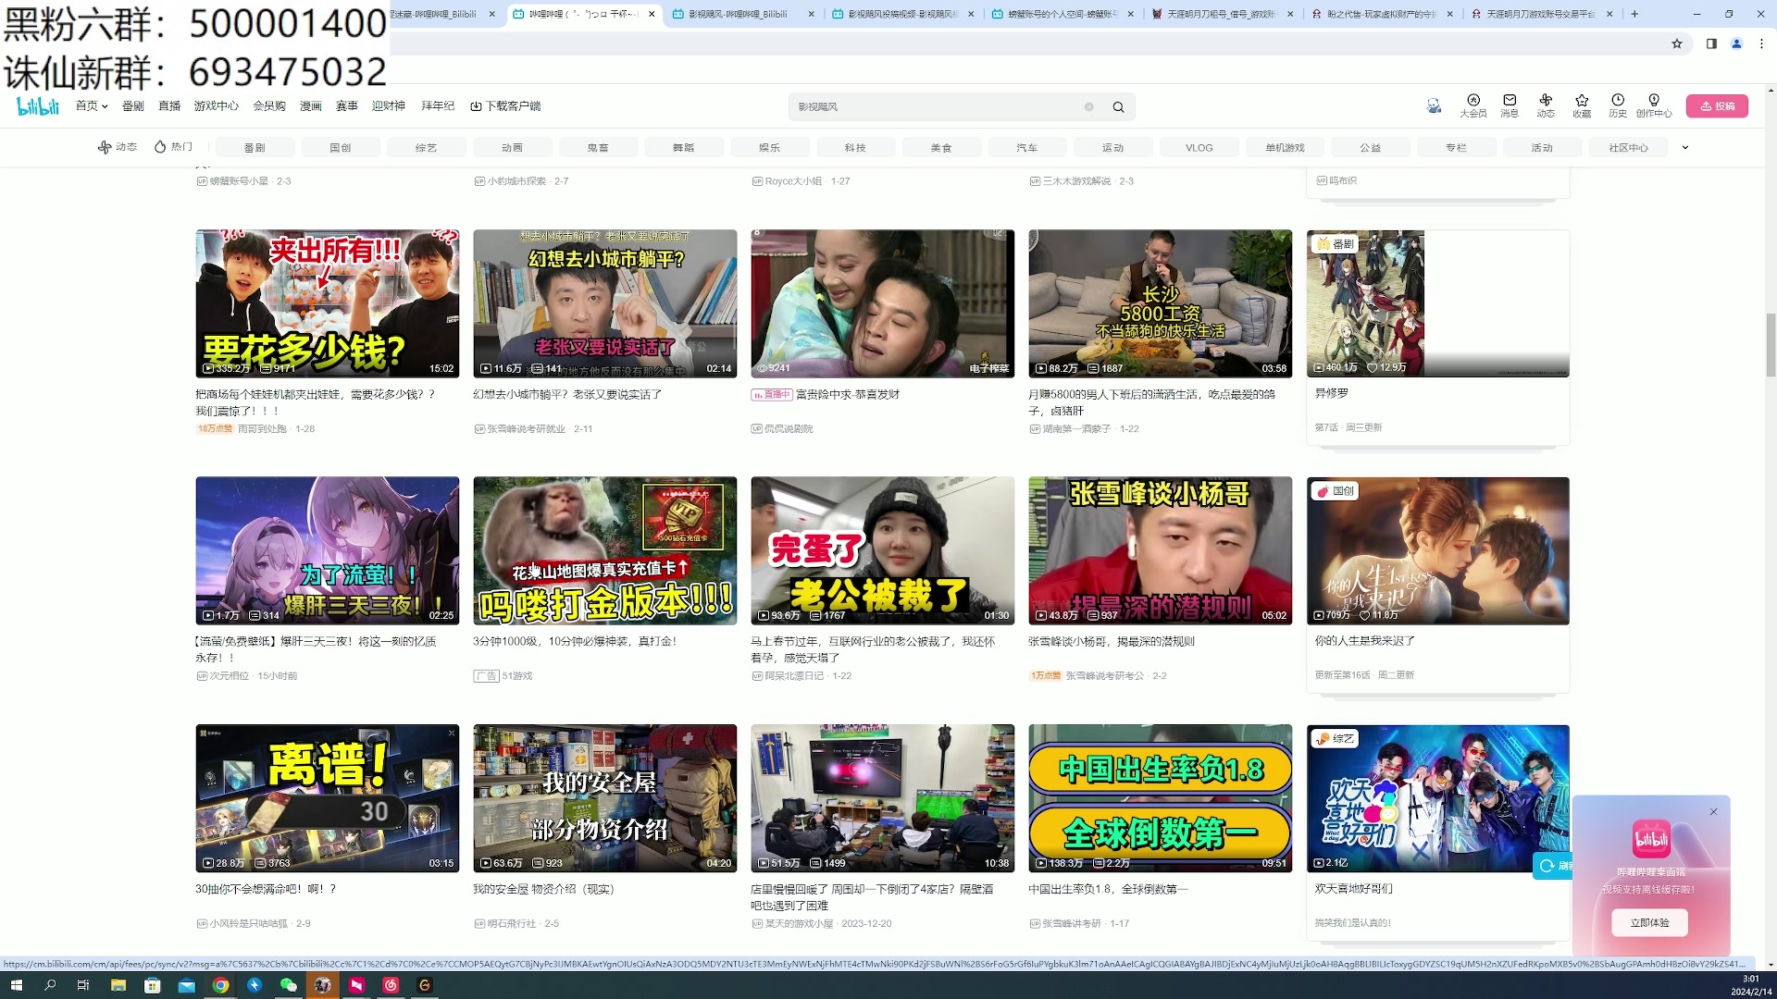Expand more categories chevron

coord(1685,148)
